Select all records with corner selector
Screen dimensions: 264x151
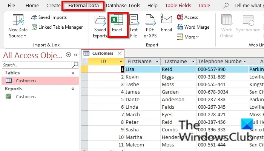(84, 62)
